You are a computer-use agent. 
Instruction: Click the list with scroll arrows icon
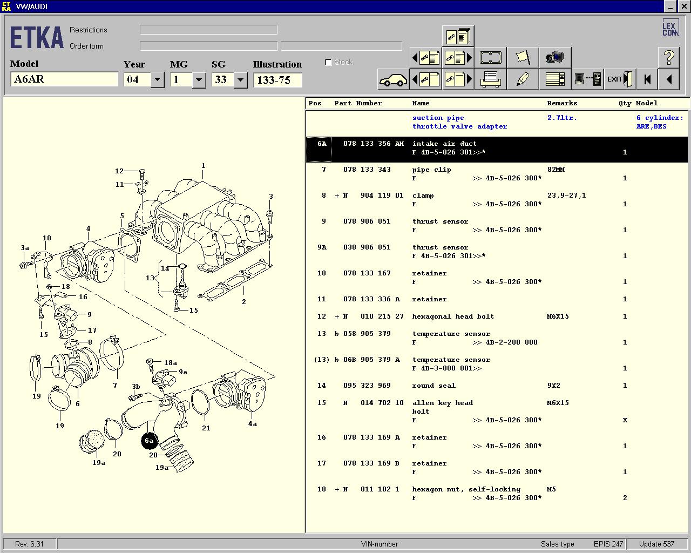click(555, 79)
